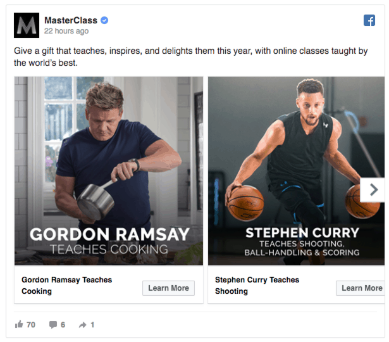View the 1 share count

(x=92, y=325)
